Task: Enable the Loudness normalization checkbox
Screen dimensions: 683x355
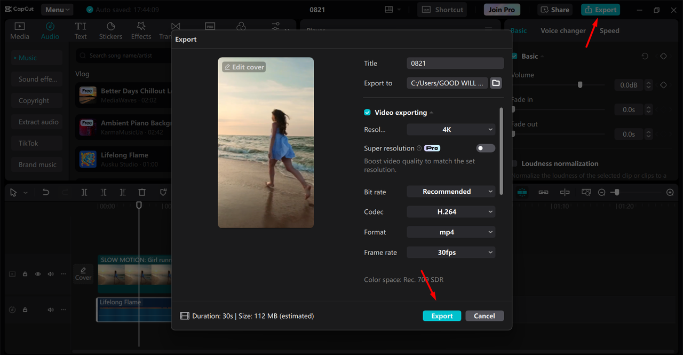Action: click(514, 163)
